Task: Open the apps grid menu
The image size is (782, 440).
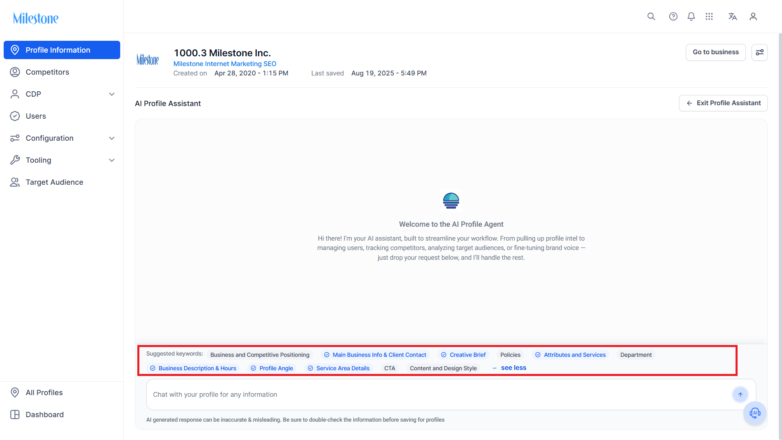Action: (709, 16)
